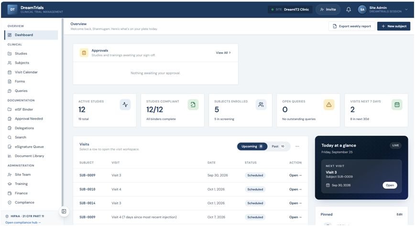Click the Compliance icon in the sidebar
Image resolution: width=415 pixels, height=226 pixels.
pos(10,203)
